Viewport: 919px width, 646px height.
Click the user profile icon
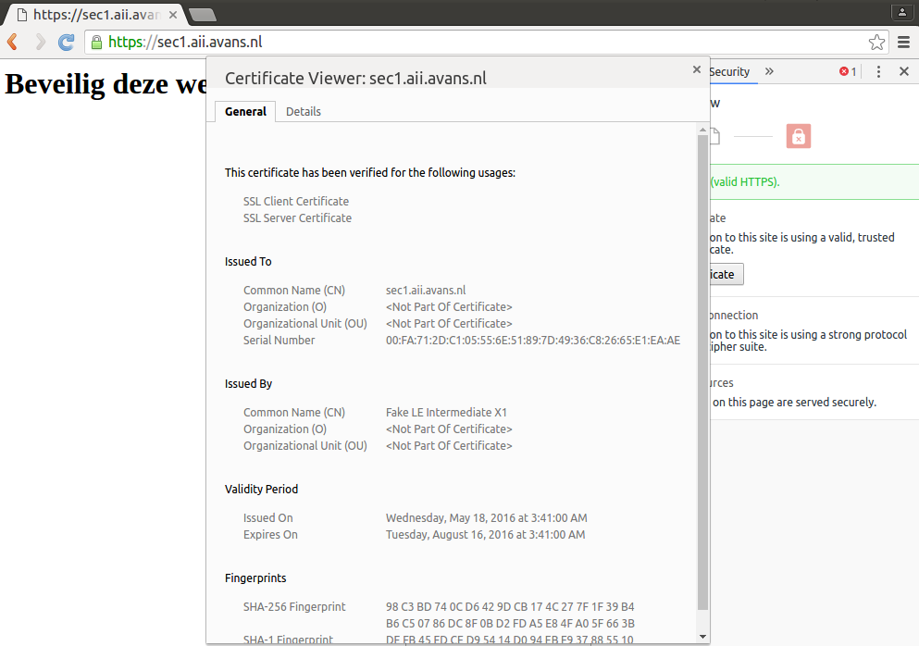pos(901,12)
